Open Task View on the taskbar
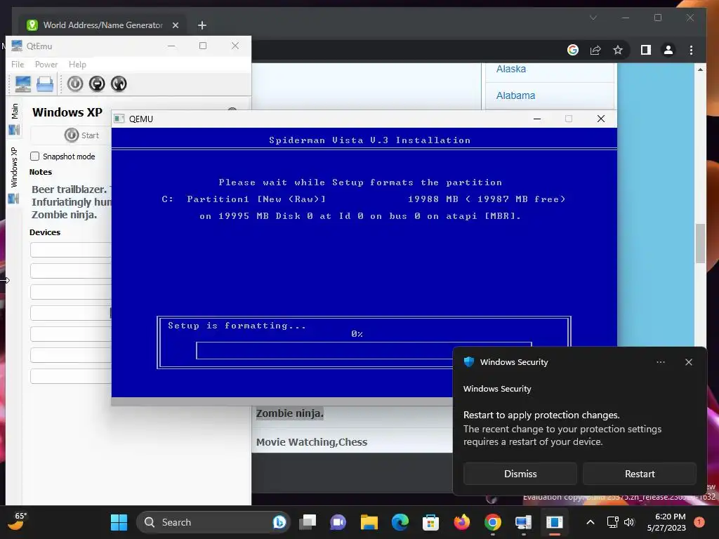Viewport: 719px width, 539px height. (308, 522)
